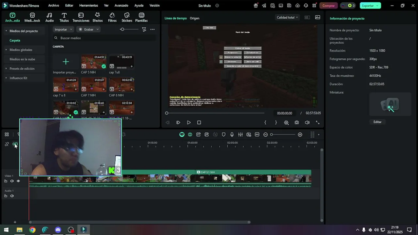The height and width of the screenshot is (235, 418).
Task: Click the Buscar medios search field
Action: pyautogui.click(x=104, y=38)
